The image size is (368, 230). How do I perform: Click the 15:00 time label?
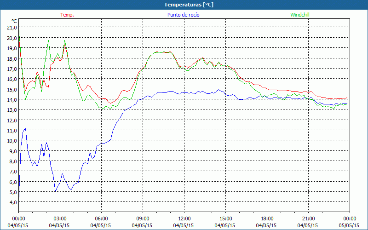point(225,219)
